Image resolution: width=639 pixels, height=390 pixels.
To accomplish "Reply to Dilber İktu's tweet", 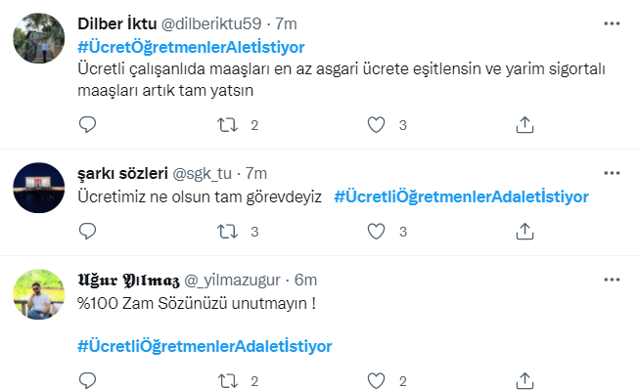I will tap(87, 124).
